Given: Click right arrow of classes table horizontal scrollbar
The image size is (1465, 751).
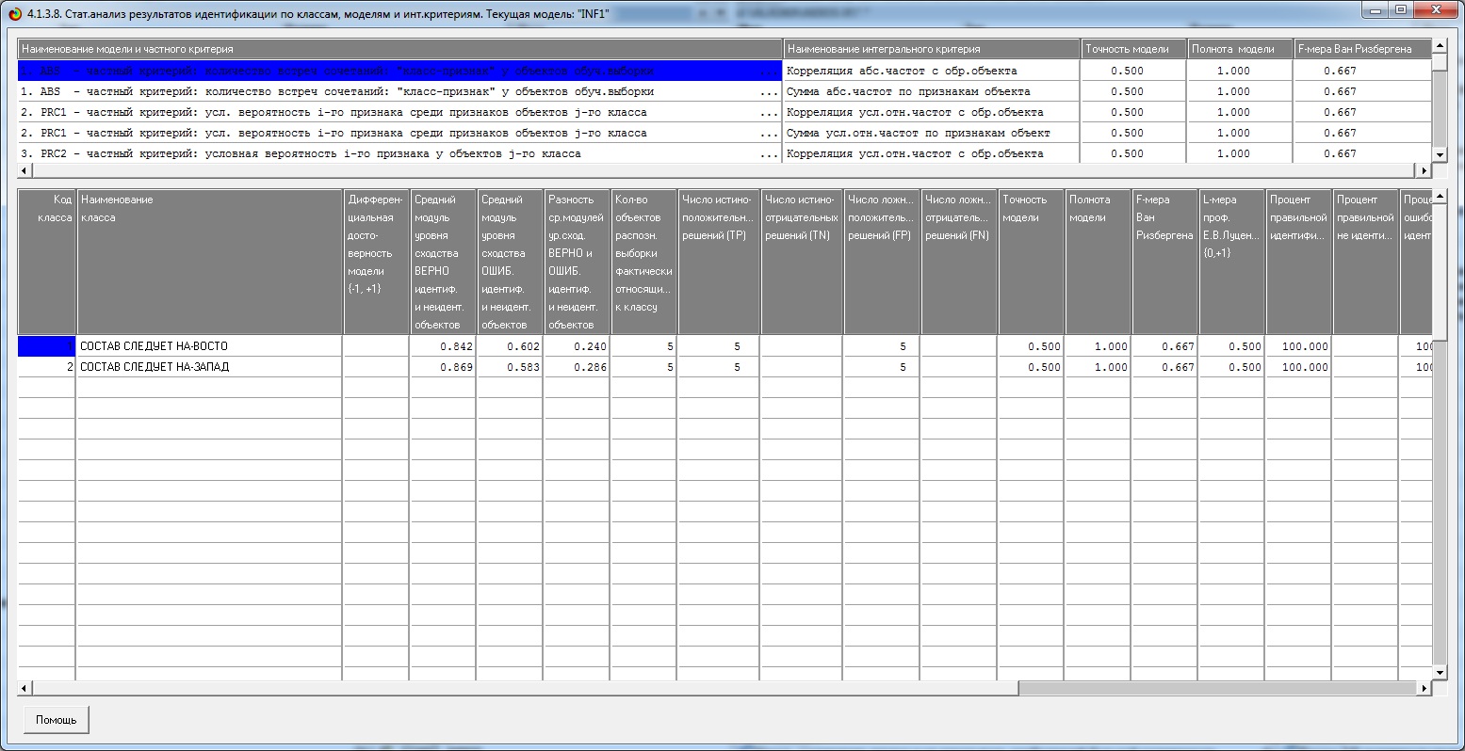Looking at the screenshot, I should (1424, 689).
